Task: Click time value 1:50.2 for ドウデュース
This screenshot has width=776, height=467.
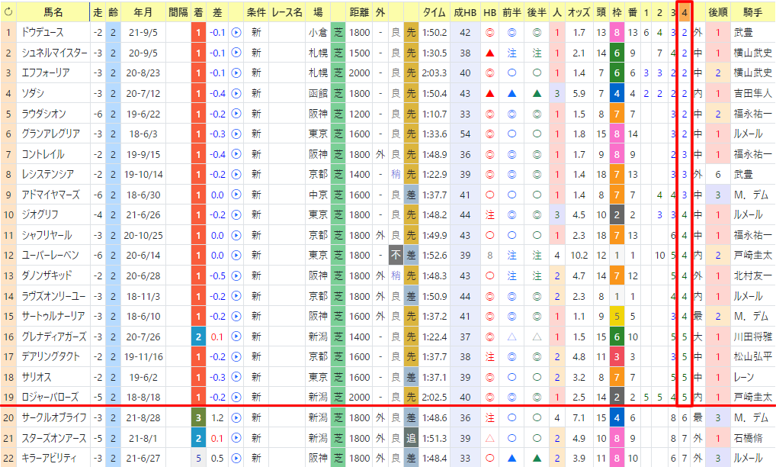Action: [434, 33]
